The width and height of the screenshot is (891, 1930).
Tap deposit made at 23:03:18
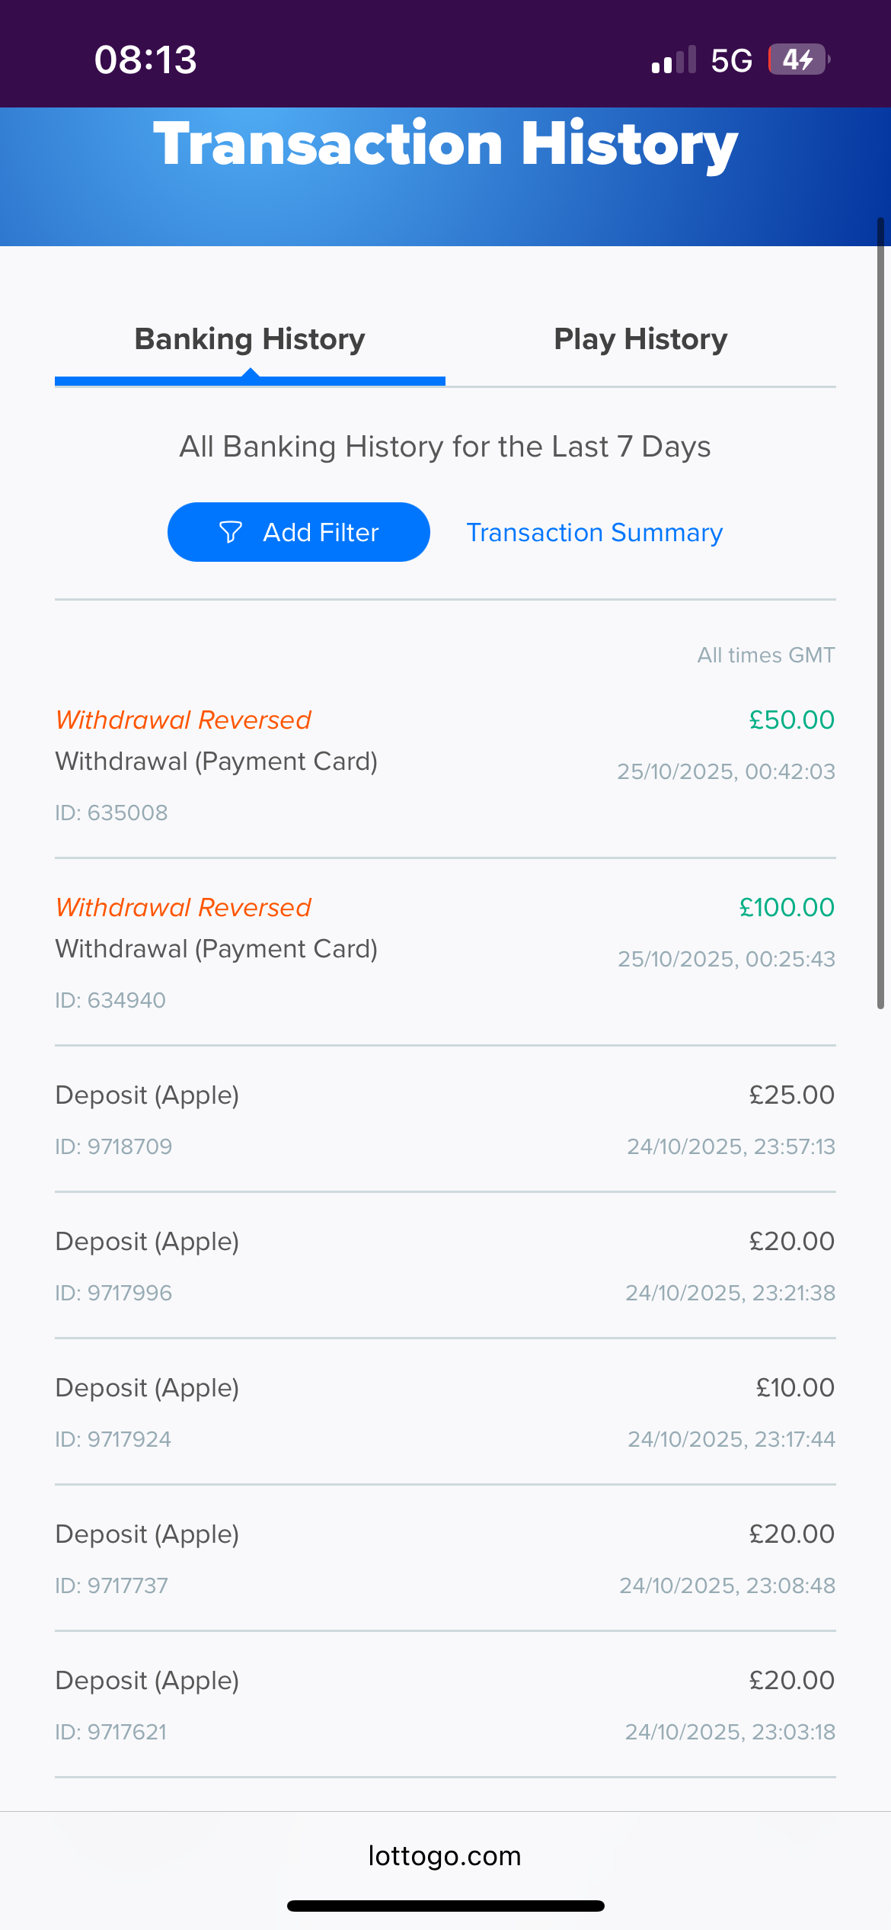click(x=445, y=1704)
